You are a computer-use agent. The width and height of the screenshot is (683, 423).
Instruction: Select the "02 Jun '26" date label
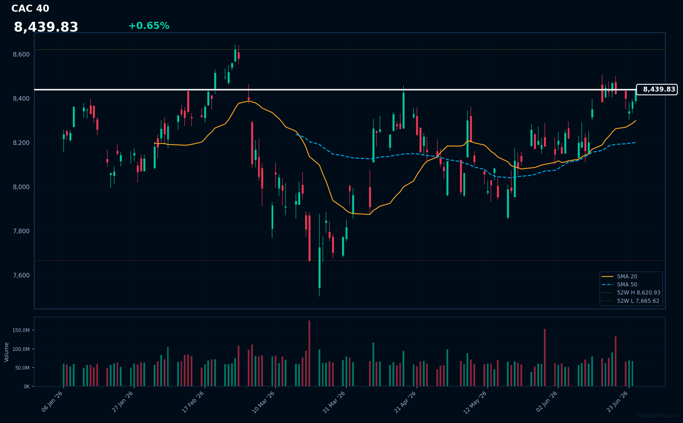[x=547, y=401]
